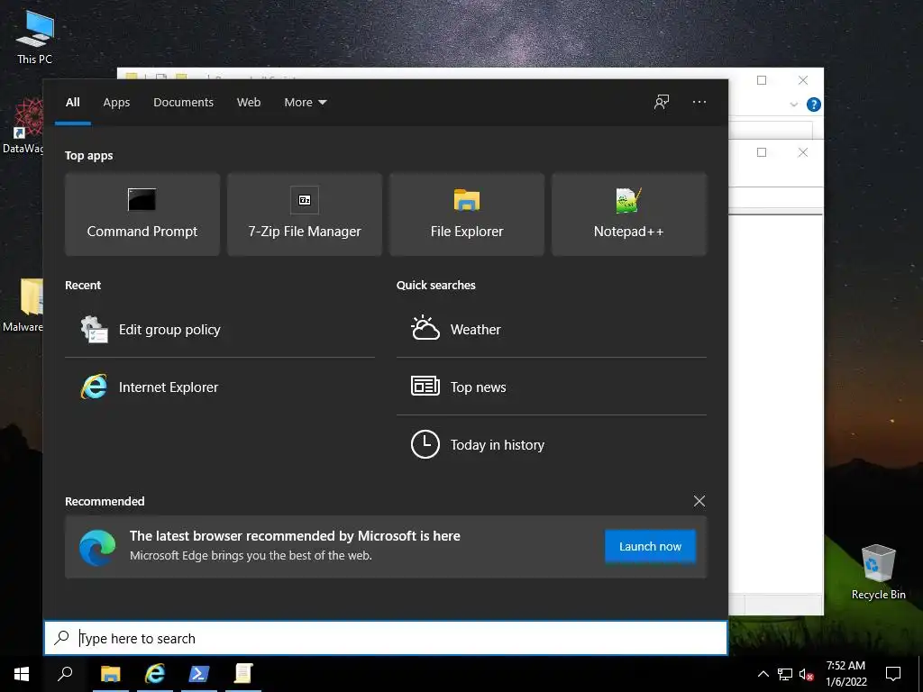Open Internet Explorer in the taskbar
Viewport: 923px width, 692px height.
pyautogui.click(x=155, y=674)
